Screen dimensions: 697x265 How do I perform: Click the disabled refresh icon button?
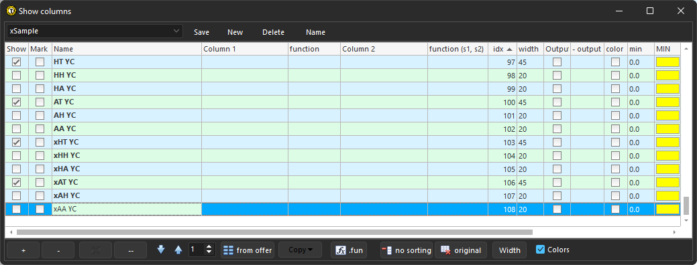(x=95, y=250)
